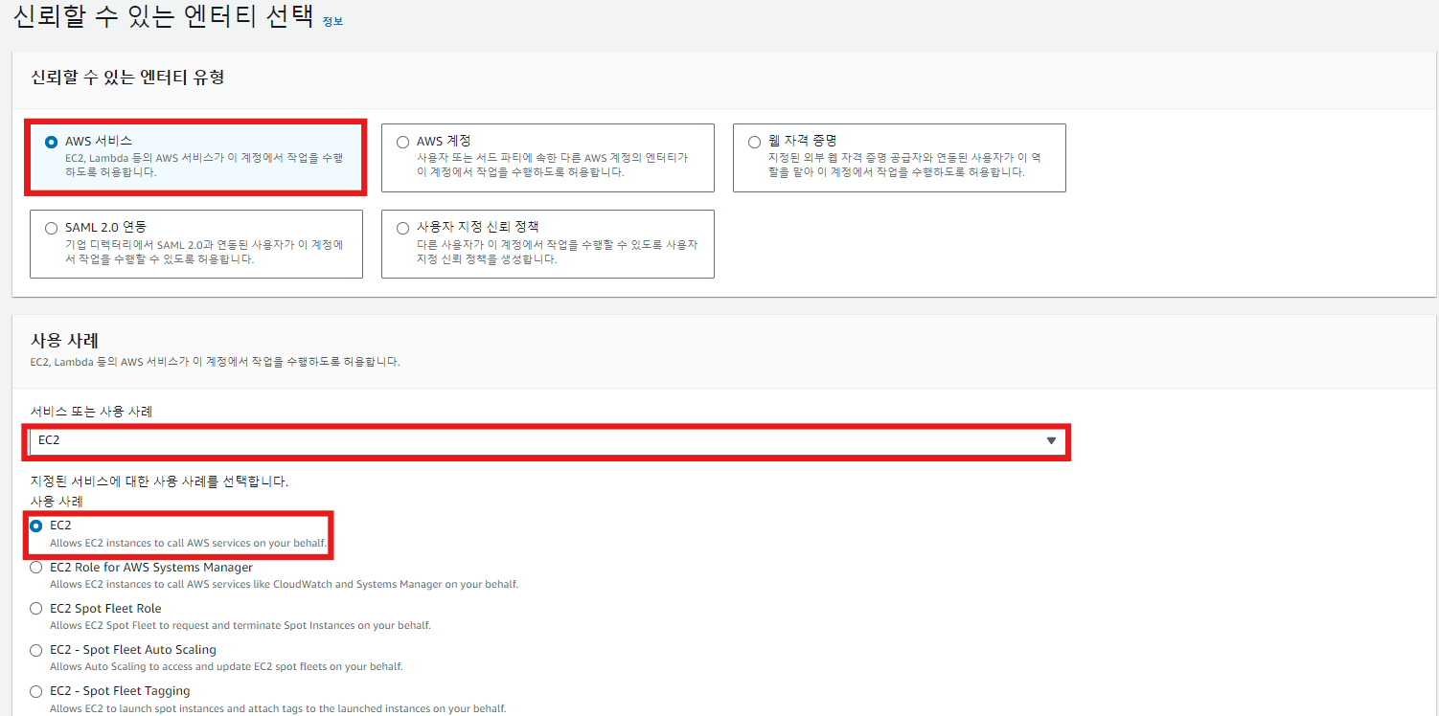Click the Spot Fleet request and terminate description
Image resolution: width=1439 pixels, height=716 pixels.
click(240, 625)
